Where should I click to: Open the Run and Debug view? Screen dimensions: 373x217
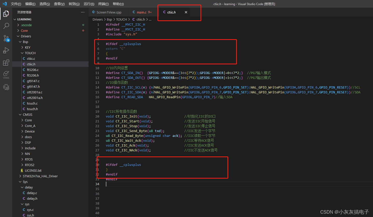(x=6, y=50)
